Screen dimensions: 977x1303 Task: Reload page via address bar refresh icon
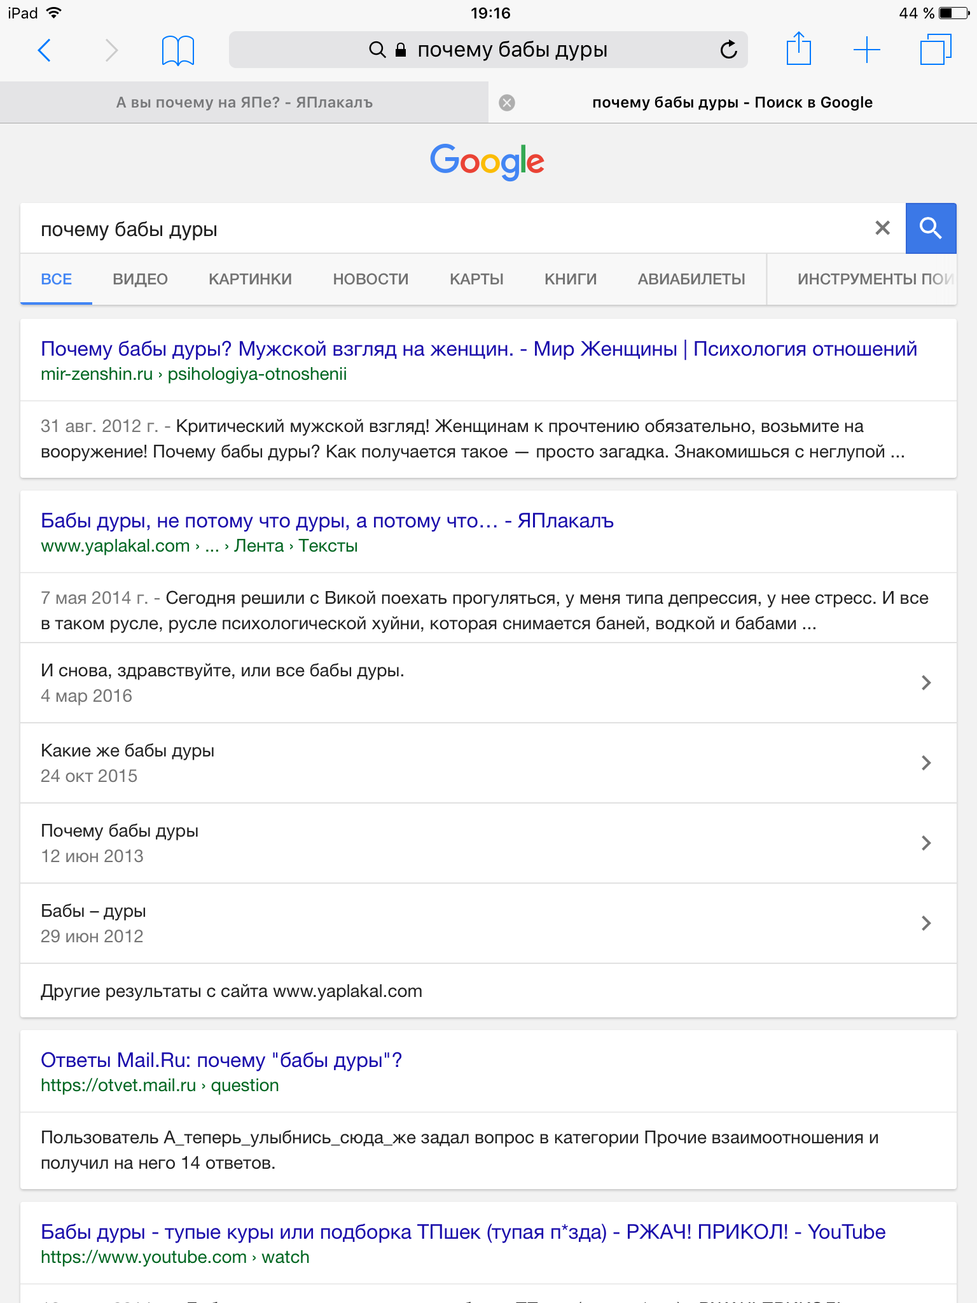pos(728,49)
